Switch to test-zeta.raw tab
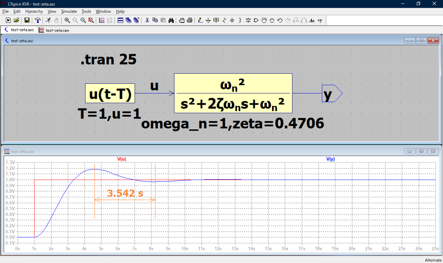This screenshot has width=443, height=263. (54, 30)
